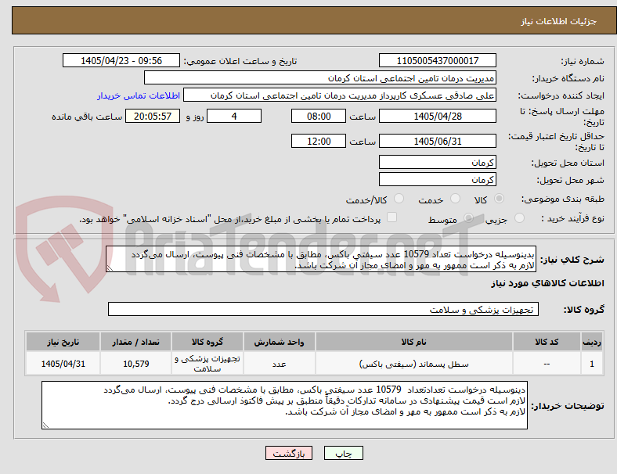Click the need date cell 1405/04/31
This screenshot has height=474, width=617.
coord(63,364)
